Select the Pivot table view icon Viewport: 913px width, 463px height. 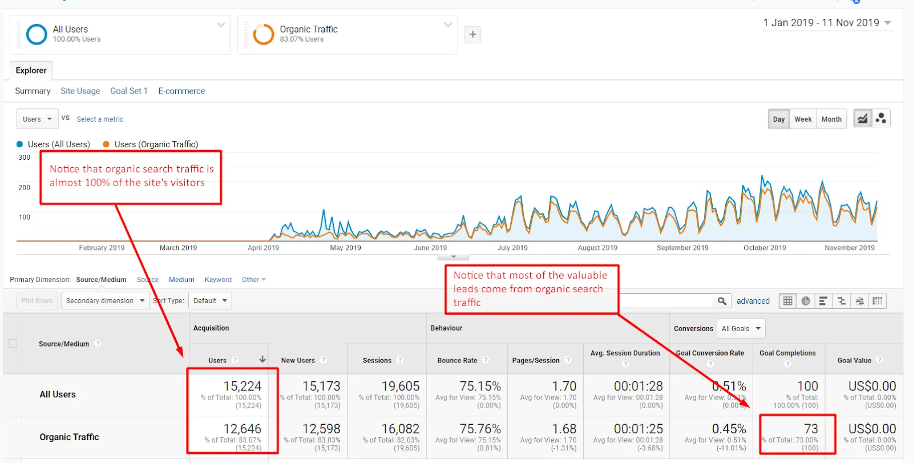[x=878, y=301]
